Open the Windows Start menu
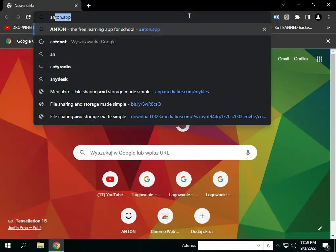Screen dimensions: 336x252 8,245
